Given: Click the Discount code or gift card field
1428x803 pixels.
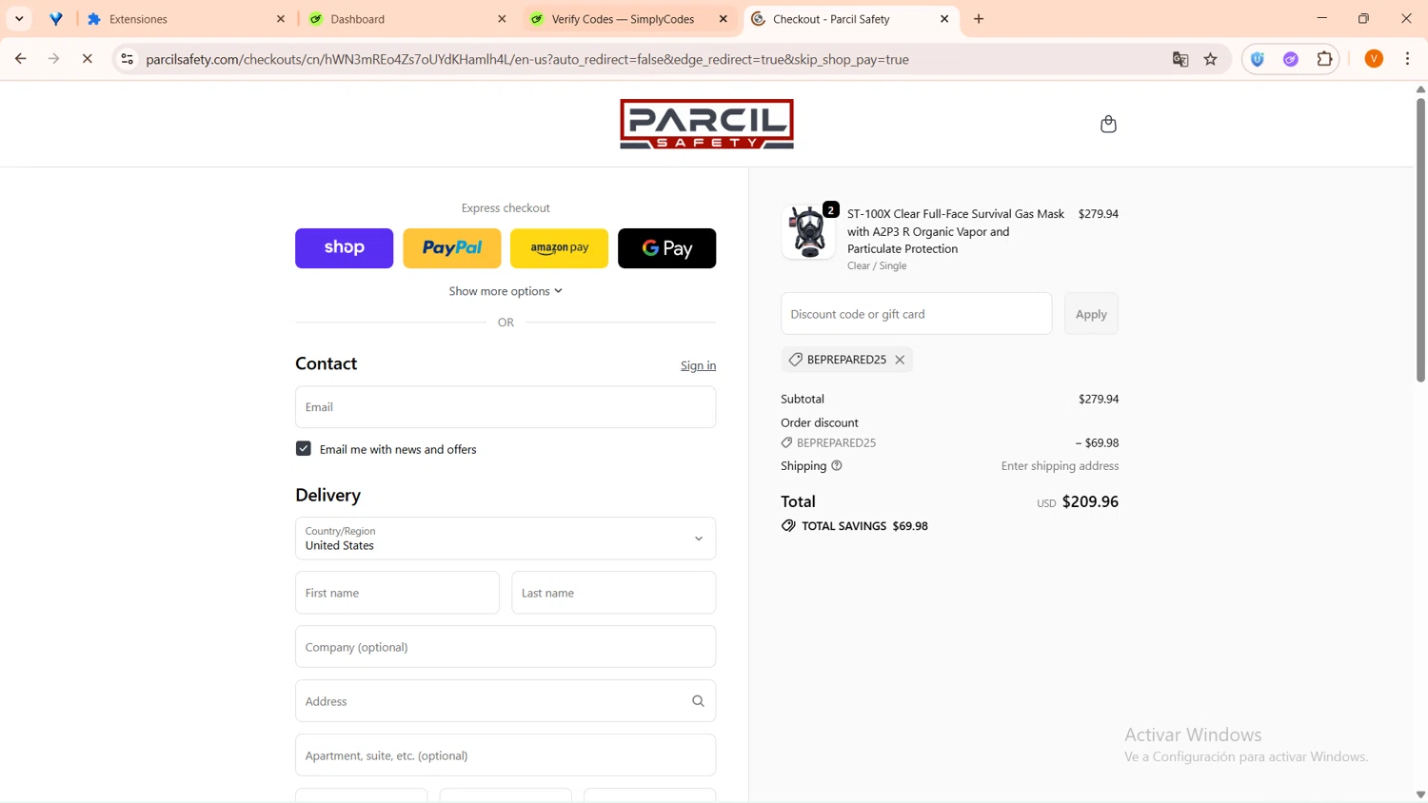Looking at the screenshot, I should [x=916, y=314].
